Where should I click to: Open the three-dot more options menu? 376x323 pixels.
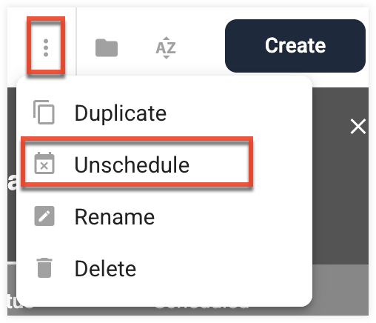pos(46,47)
